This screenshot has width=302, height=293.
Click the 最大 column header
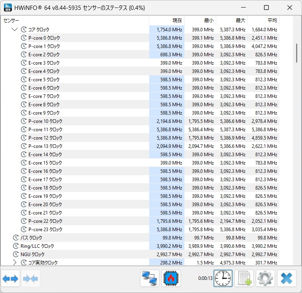[232, 21]
